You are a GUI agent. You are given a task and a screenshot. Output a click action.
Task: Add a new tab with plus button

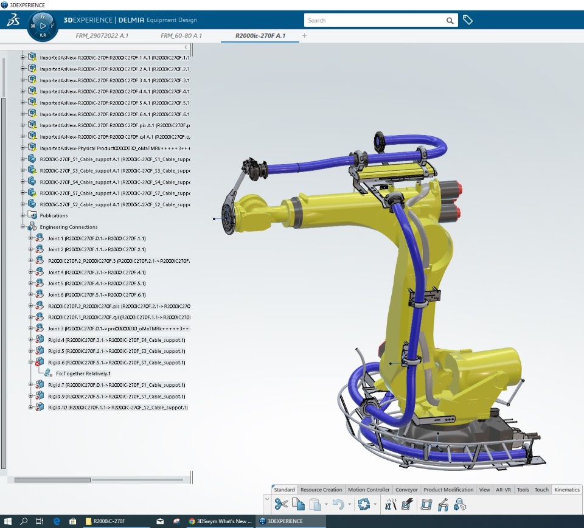pos(304,36)
